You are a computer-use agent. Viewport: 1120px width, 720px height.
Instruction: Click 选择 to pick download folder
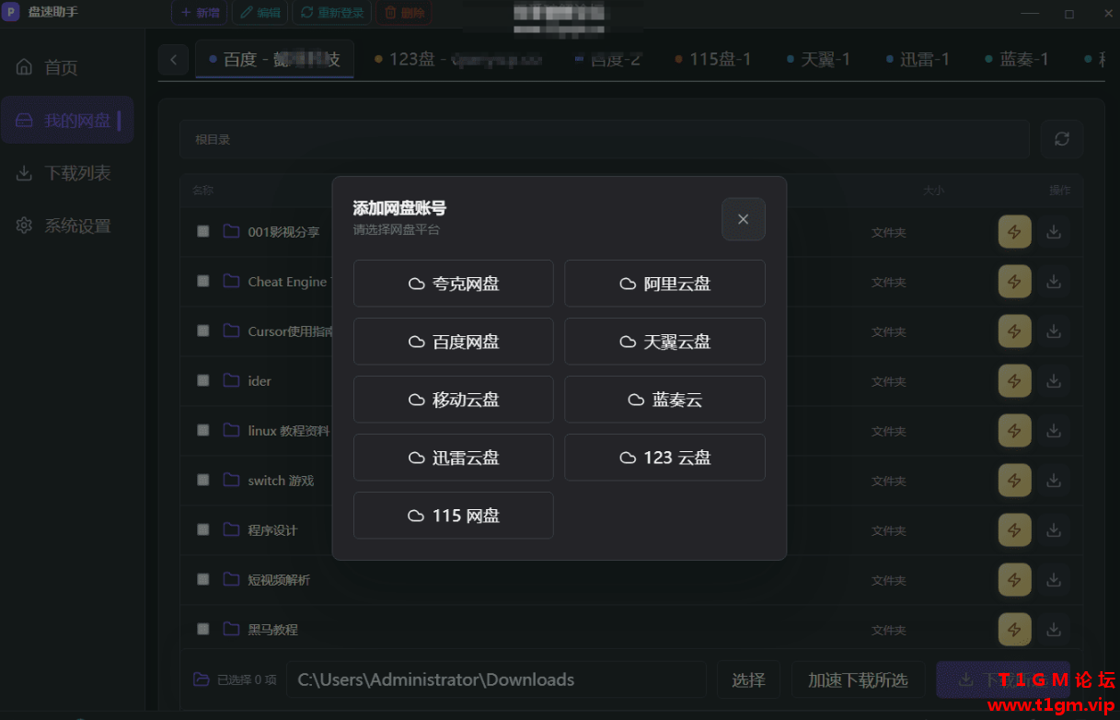[748, 679]
